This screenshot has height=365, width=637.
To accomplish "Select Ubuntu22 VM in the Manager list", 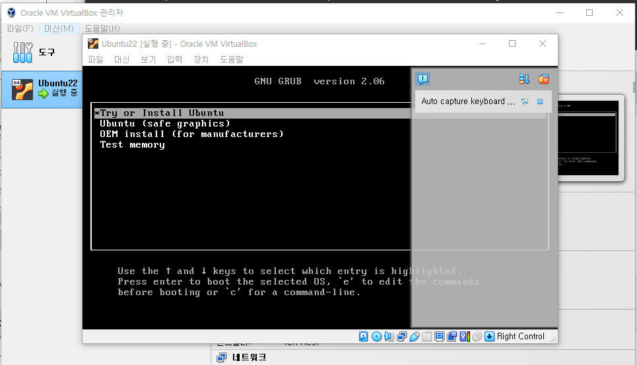I will click(x=42, y=89).
